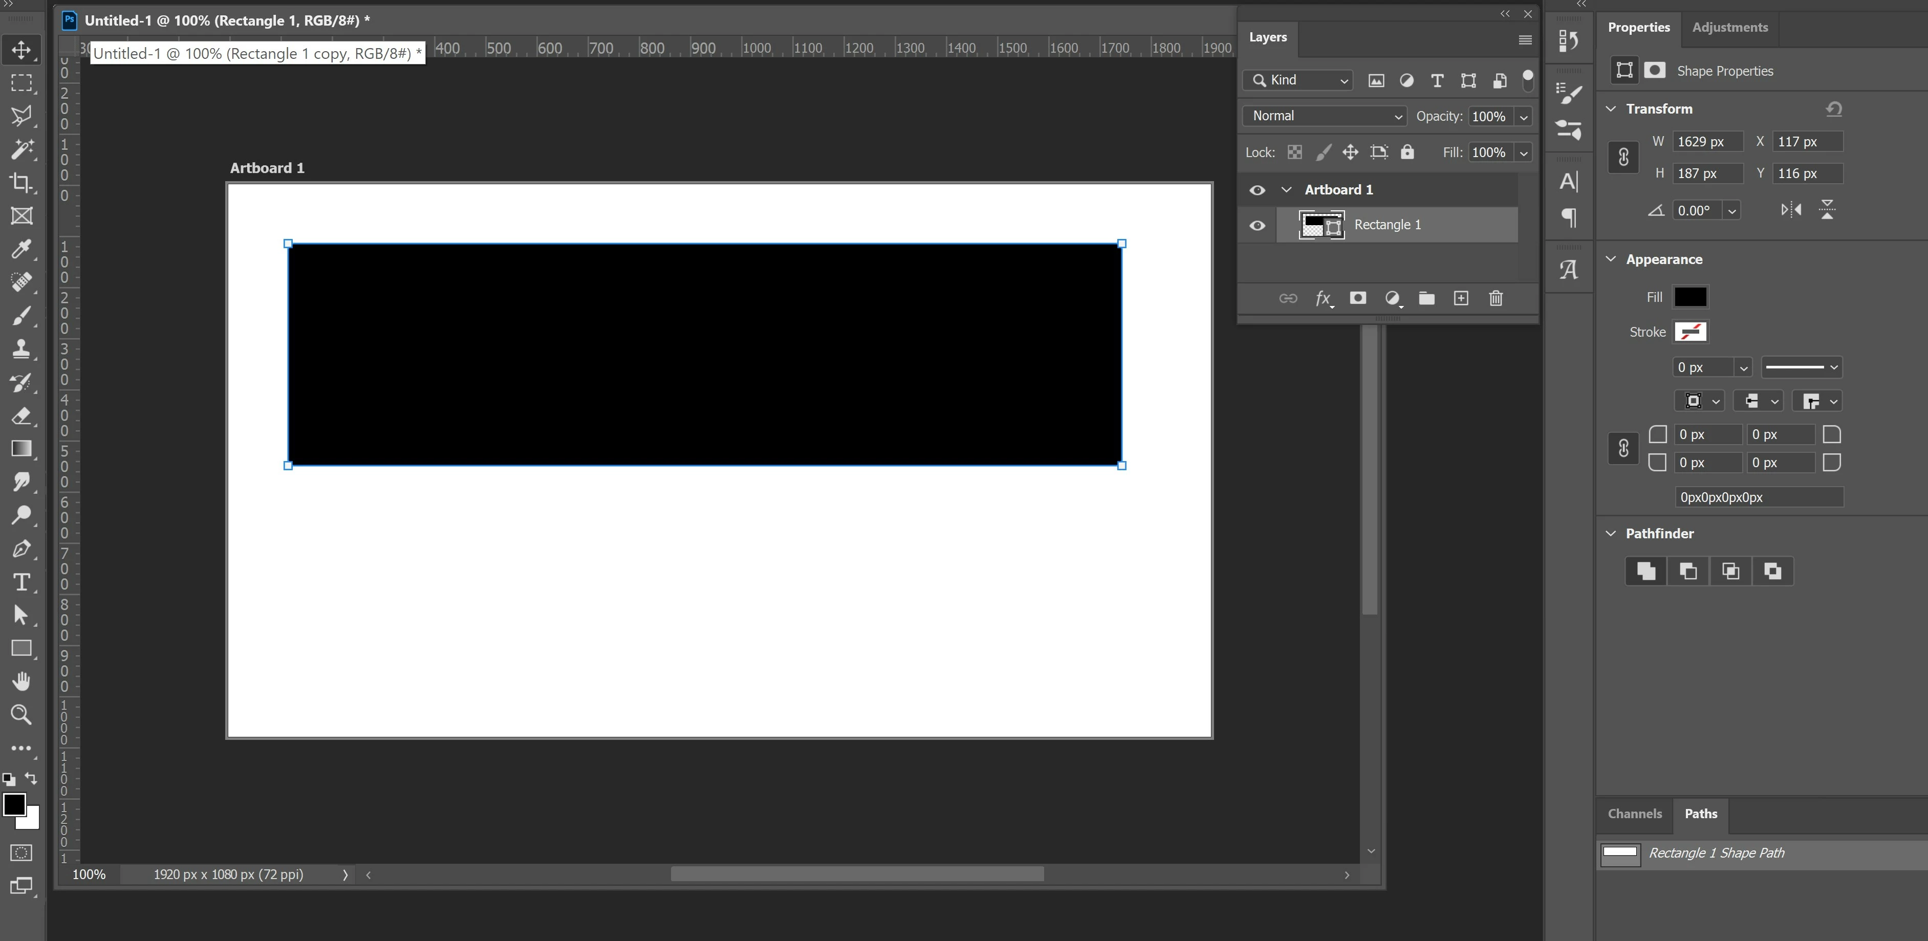1928x941 pixels.
Task: Select the Crop tool
Action: coord(21,183)
